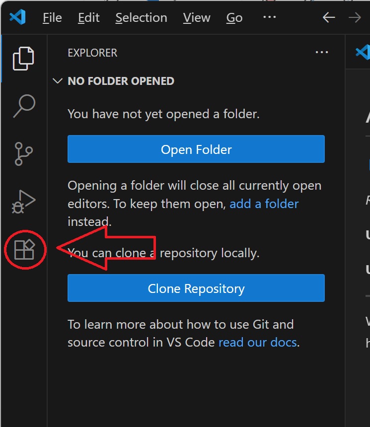
Task: Open the View menu
Action: pos(197,18)
